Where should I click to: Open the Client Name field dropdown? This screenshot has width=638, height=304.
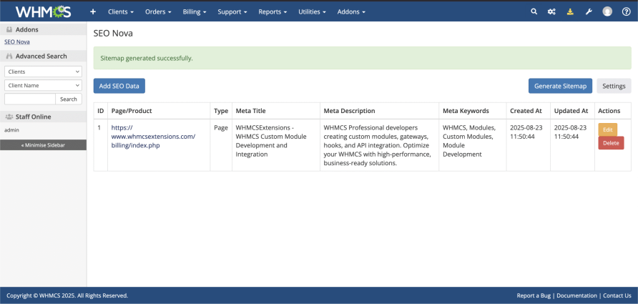43,85
